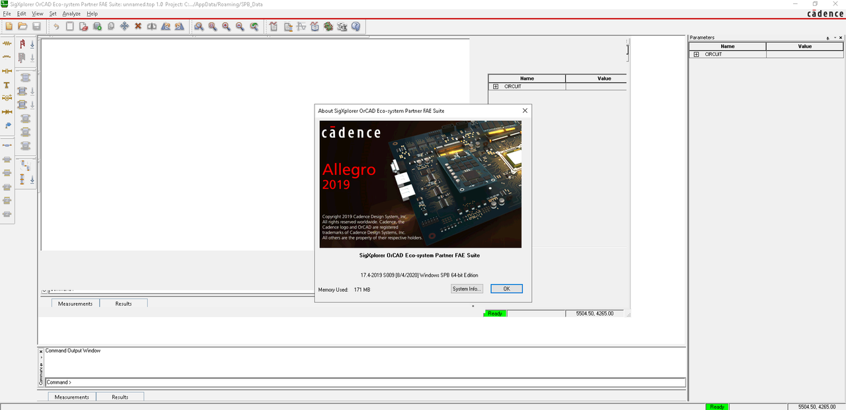Open the File menu
Screen dimensions: 846x410
tap(7, 13)
